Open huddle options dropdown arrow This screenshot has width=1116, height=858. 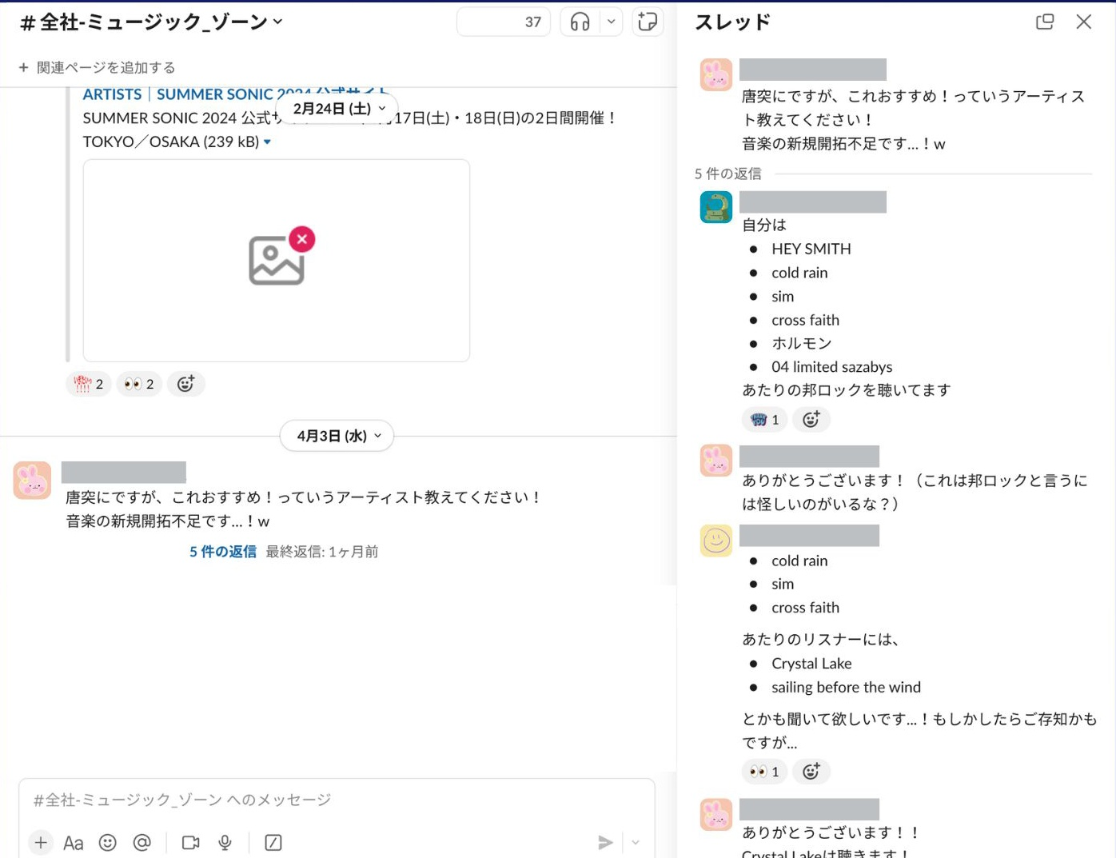point(612,22)
